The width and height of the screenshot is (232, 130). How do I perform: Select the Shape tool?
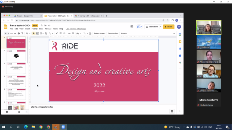46,34
